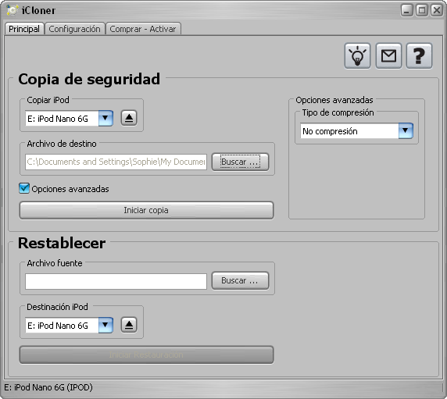Expand the Copiar iPod drive dropdown
The height and width of the screenshot is (399, 447).
[105, 118]
